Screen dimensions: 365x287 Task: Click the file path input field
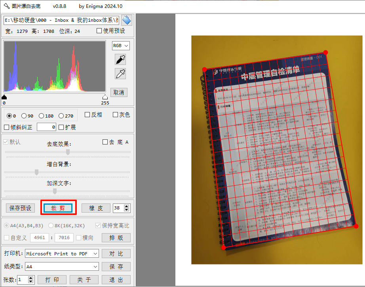(61, 20)
